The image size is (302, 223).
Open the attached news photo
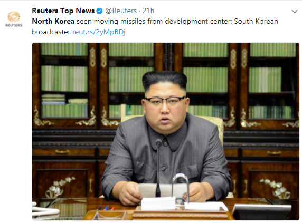click(166, 131)
